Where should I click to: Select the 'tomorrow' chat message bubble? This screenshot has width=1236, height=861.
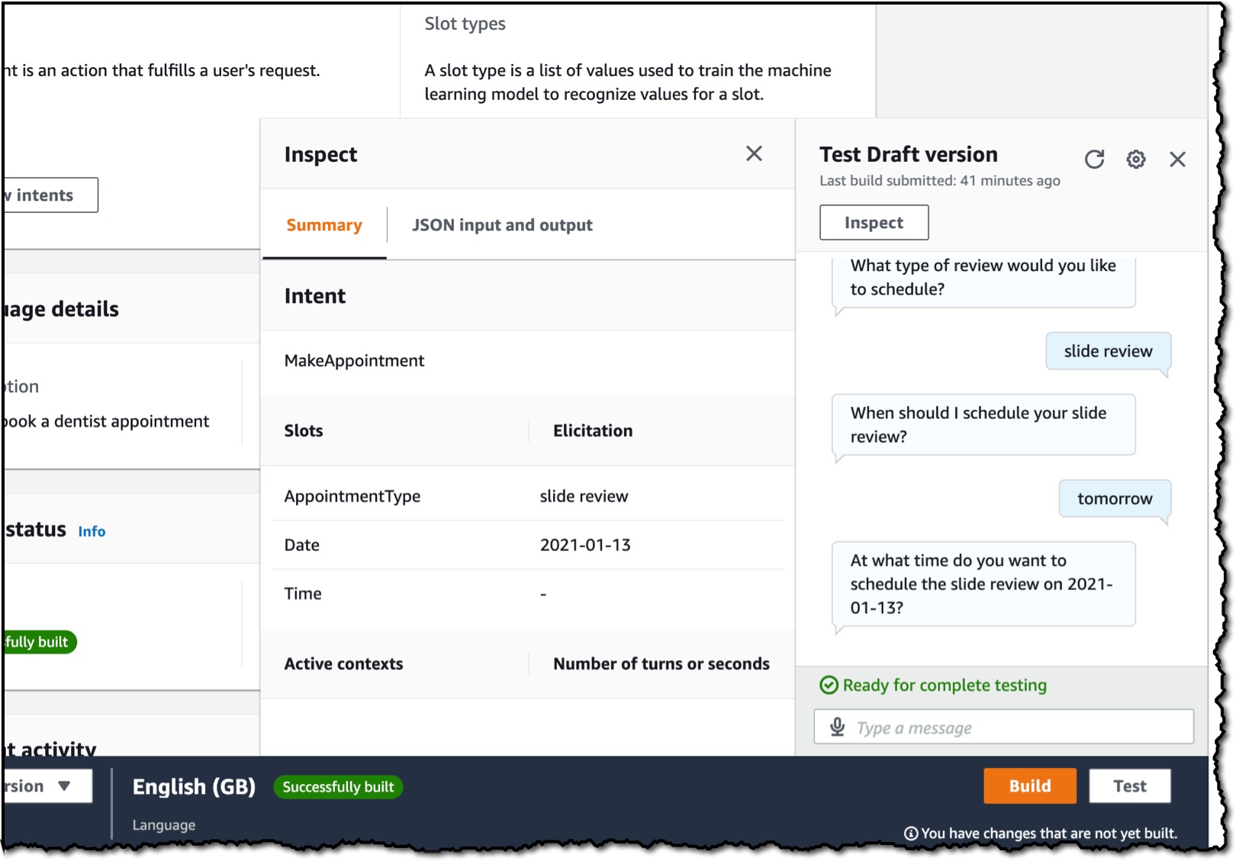click(x=1115, y=498)
